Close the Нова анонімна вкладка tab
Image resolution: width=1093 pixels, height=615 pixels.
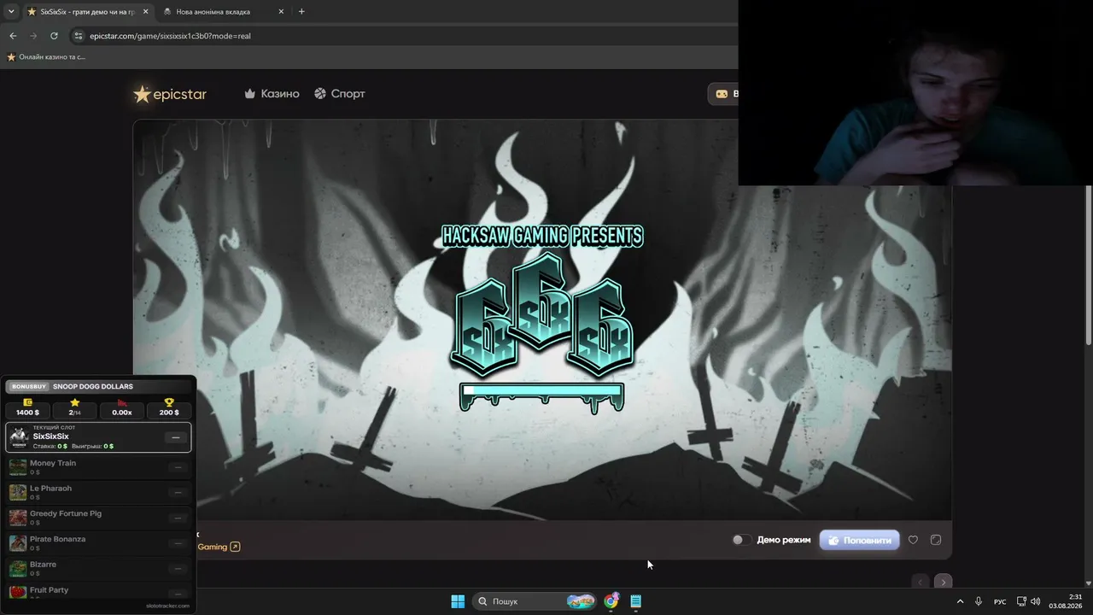click(281, 12)
